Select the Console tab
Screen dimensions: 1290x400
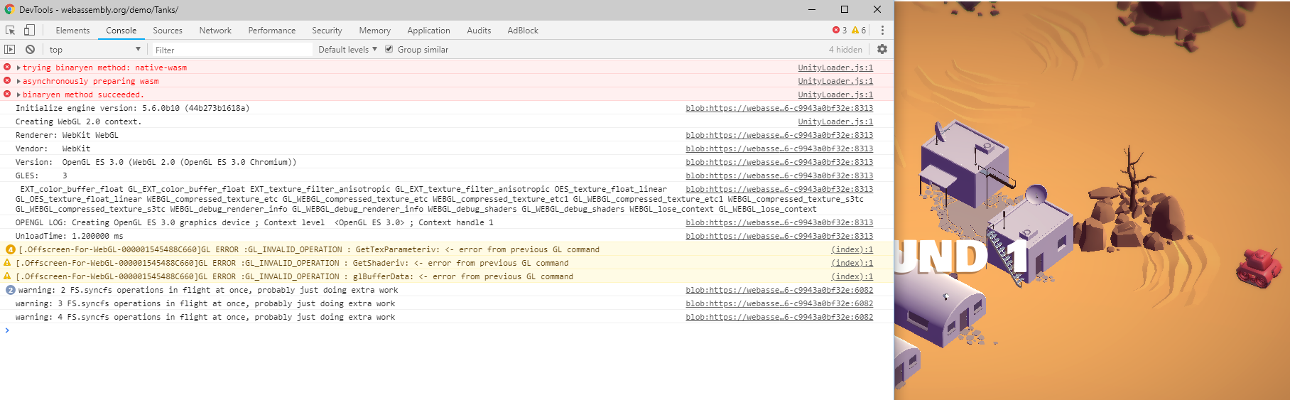tap(121, 31)
